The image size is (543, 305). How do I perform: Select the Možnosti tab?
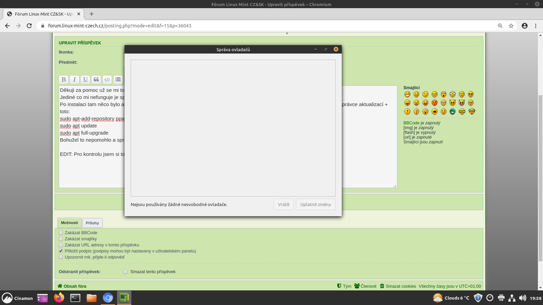[x=69, y=223]
